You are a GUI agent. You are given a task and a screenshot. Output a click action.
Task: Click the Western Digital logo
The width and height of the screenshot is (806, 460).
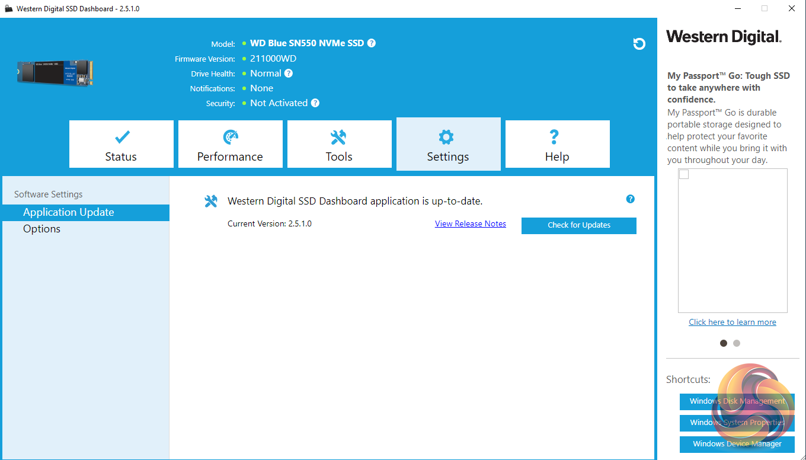pyautogui.click(x=724, y=37)
